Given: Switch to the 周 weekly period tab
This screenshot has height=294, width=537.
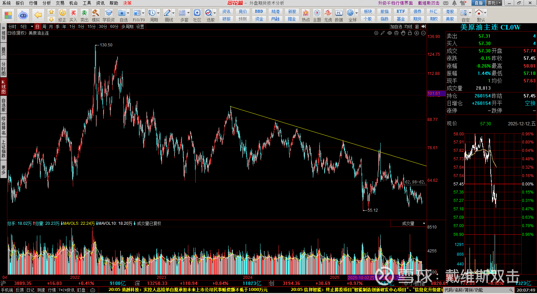Looking at the screenshot, I should [44, 27].
